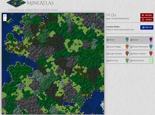Select the Seed number text
155x115 pixels.
[x=118, y=19]
